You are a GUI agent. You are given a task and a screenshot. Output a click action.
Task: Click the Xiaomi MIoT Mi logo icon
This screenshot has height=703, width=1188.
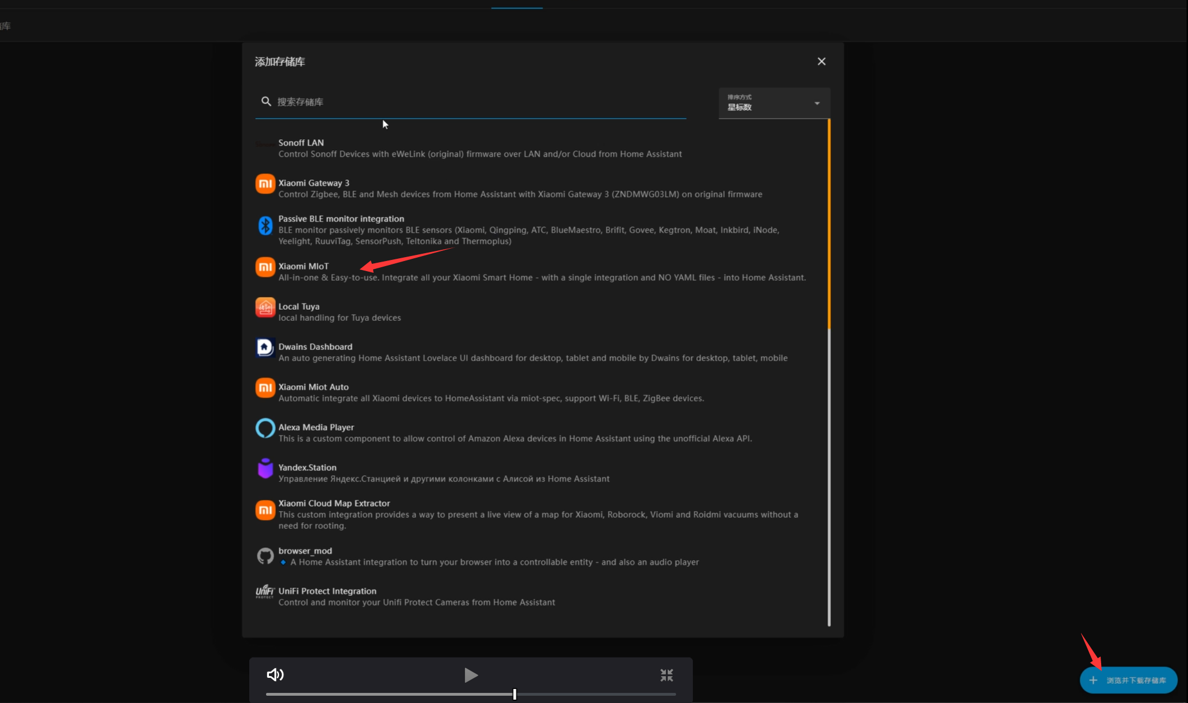click(x=265, y=267)
